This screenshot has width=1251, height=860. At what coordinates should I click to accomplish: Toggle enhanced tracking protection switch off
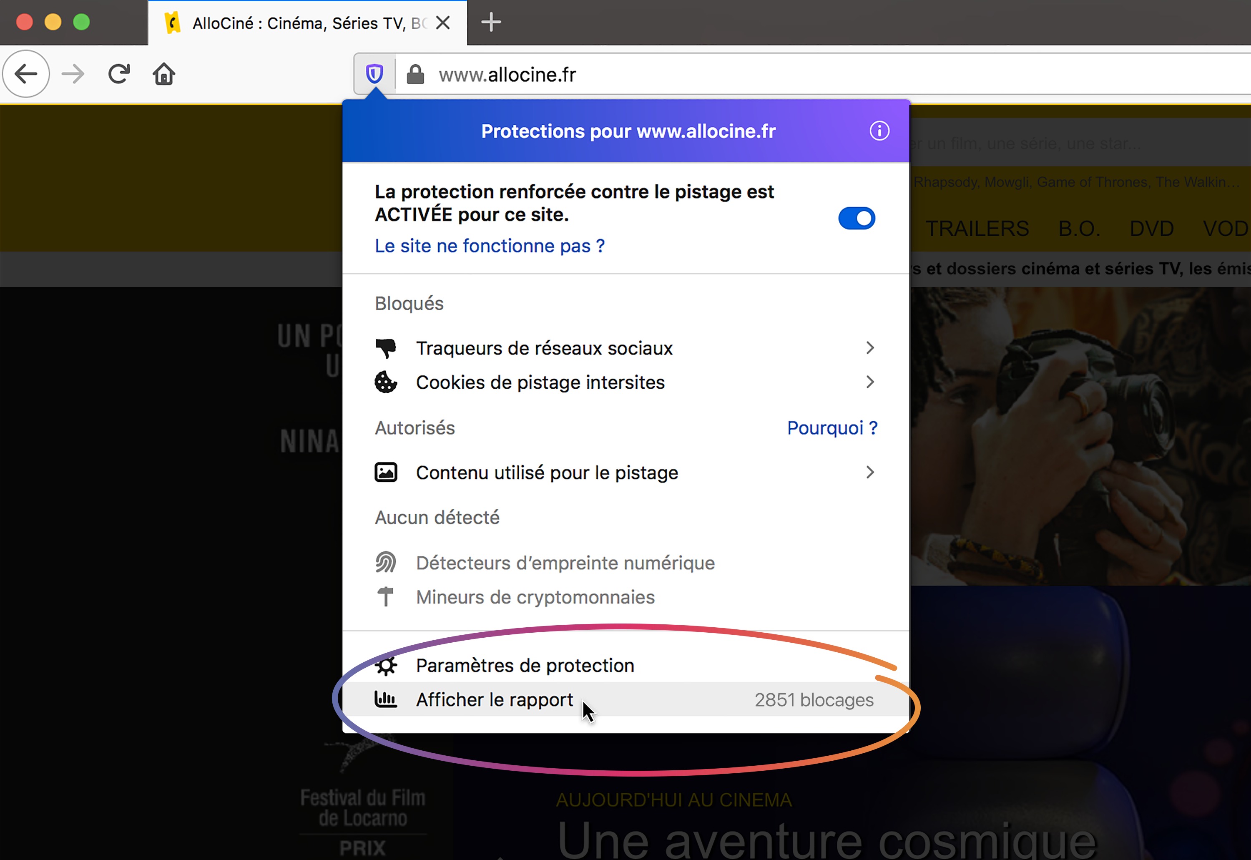click(x=856, y=218)
